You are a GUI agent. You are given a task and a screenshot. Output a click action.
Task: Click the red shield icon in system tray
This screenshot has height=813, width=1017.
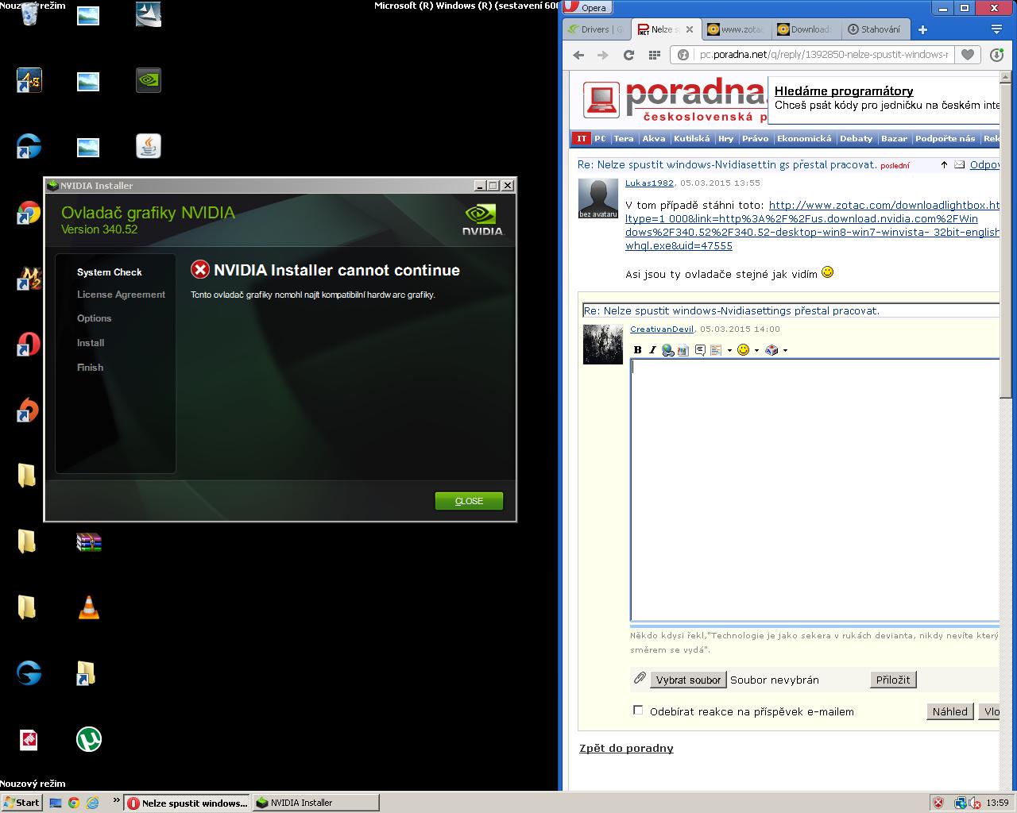[938, 803]
